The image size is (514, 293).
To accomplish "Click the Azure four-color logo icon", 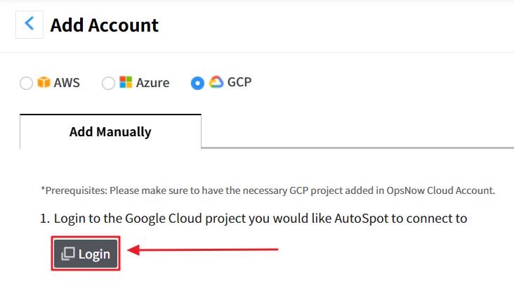I will [126, 82].
